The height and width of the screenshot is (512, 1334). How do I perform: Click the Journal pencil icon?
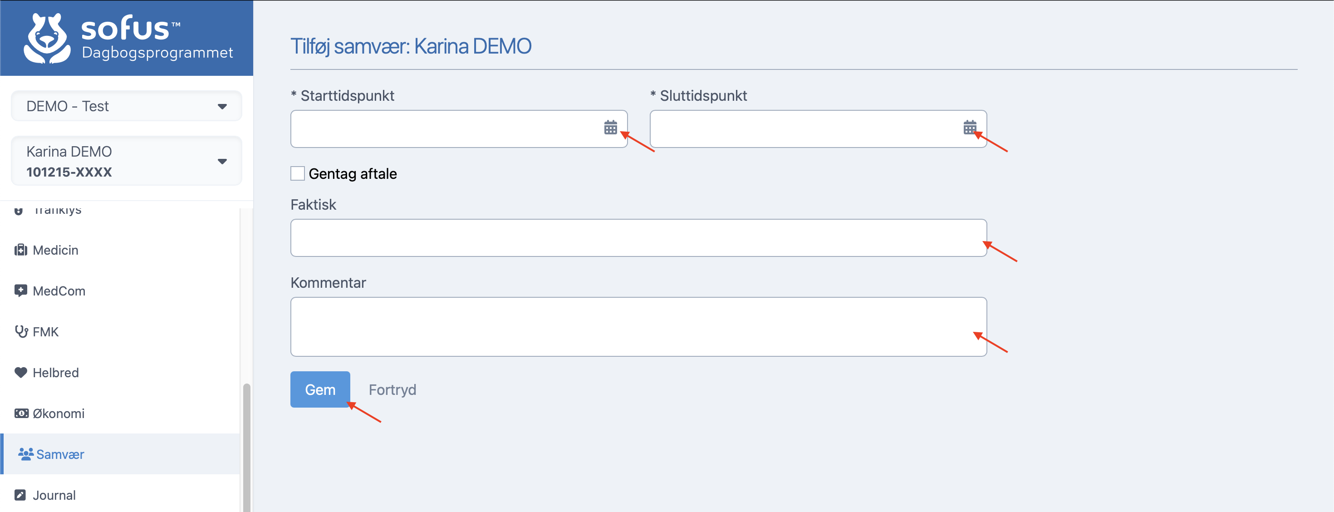[x=20, y=495]
